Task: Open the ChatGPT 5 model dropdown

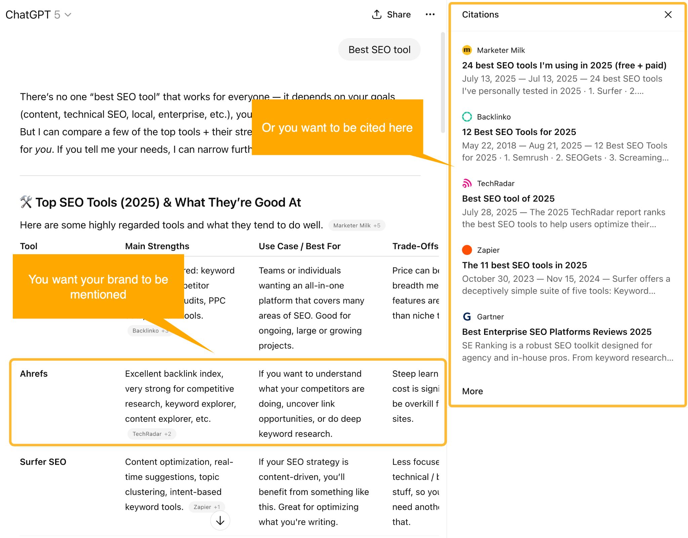Action: 38,15
